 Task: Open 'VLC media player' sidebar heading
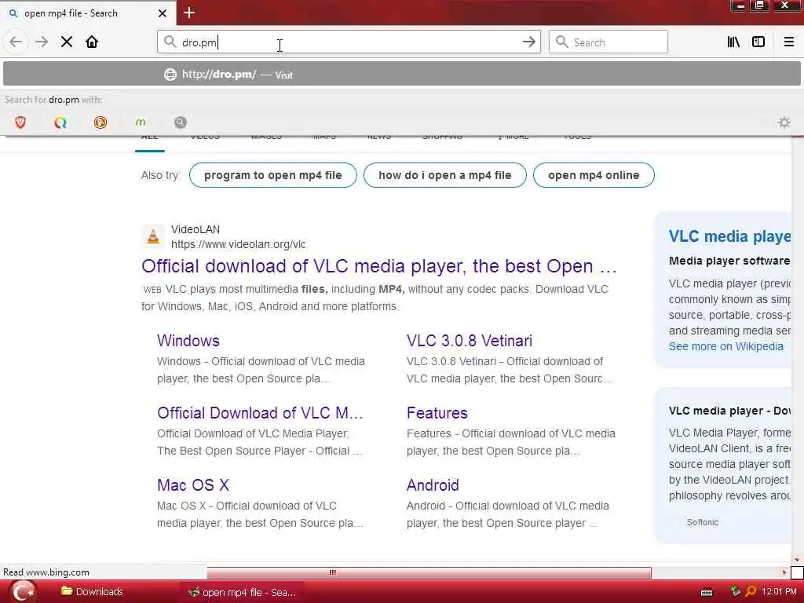729,236
